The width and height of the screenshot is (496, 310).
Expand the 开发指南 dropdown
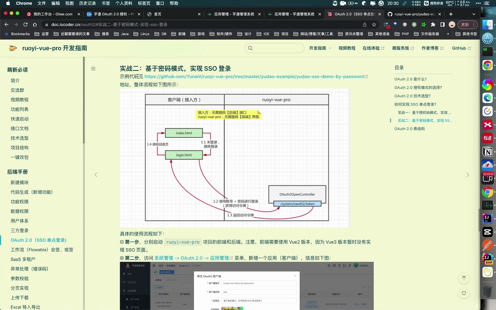tap(320, 48)
